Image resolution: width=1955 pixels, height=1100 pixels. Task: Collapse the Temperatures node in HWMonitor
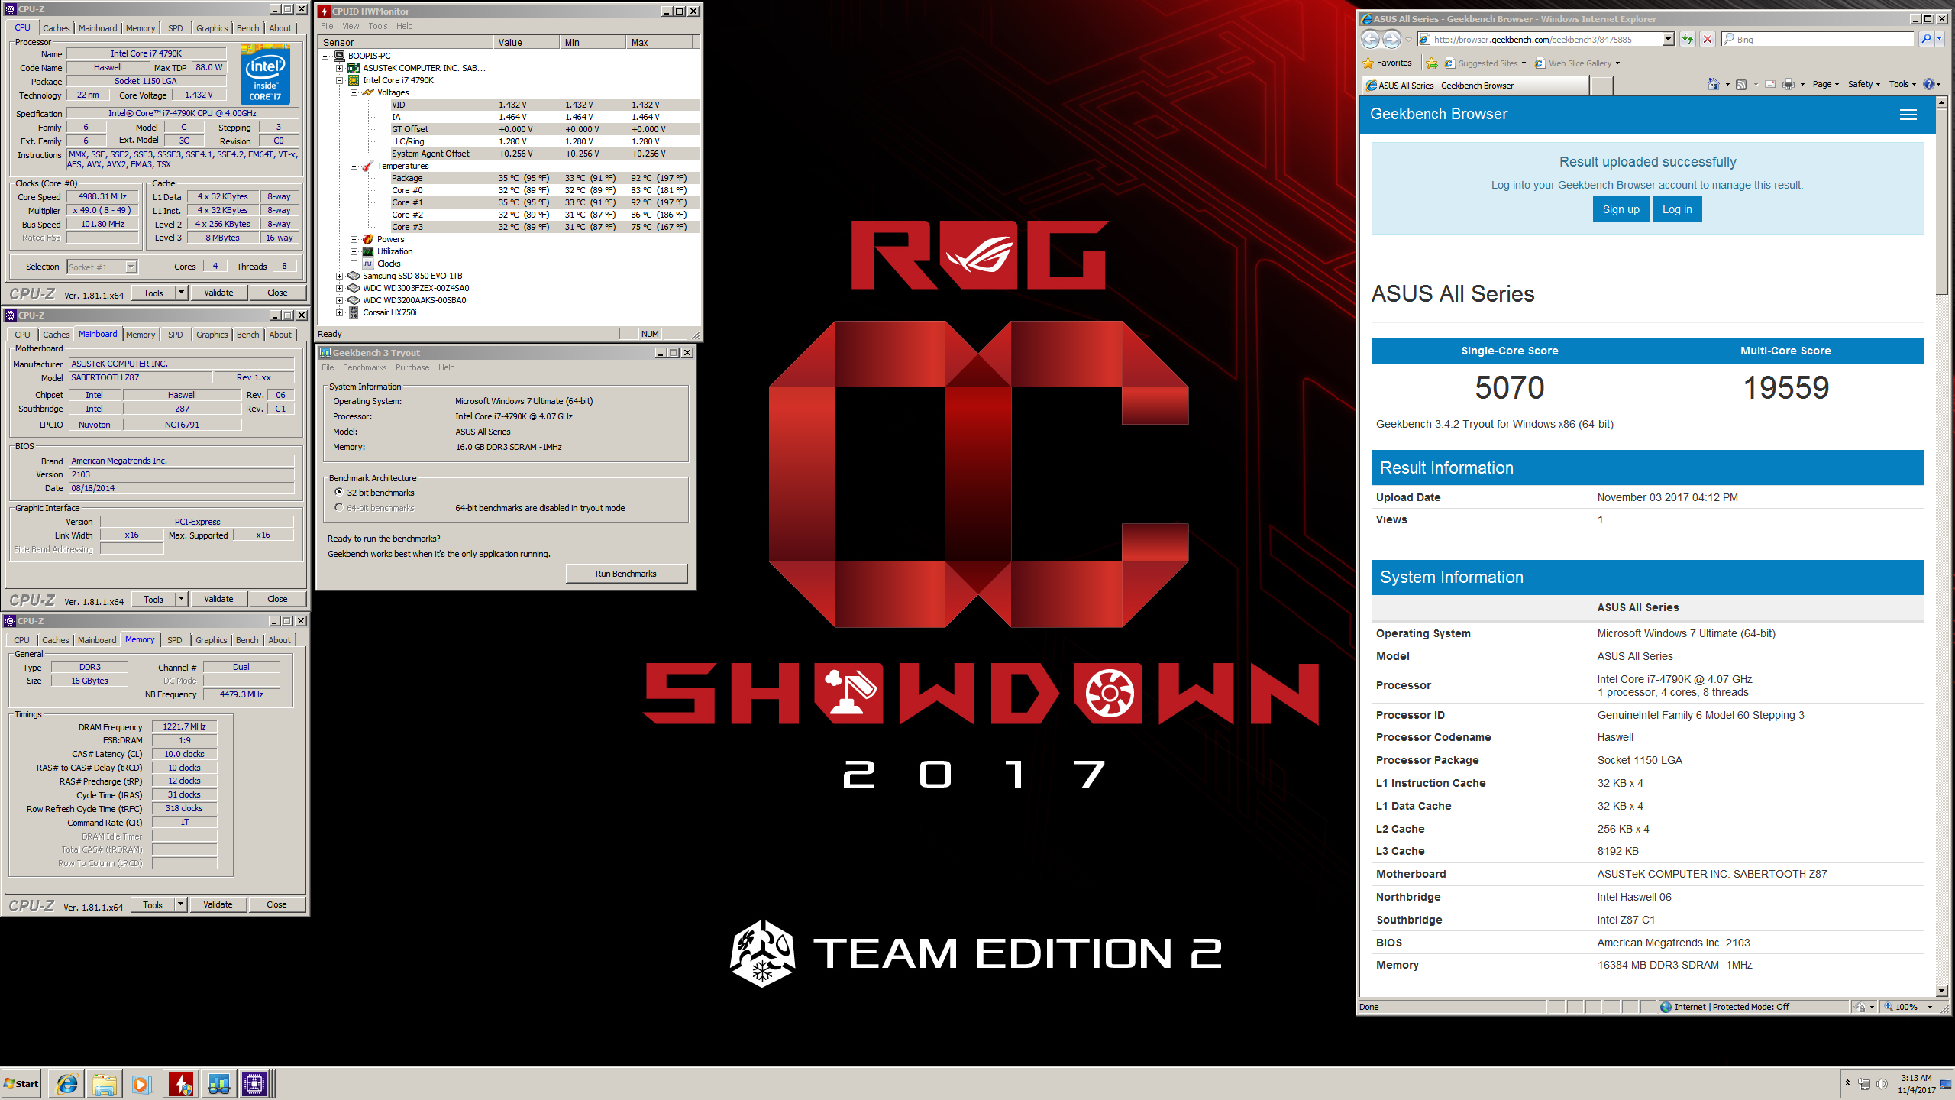(x=354, y=166)
